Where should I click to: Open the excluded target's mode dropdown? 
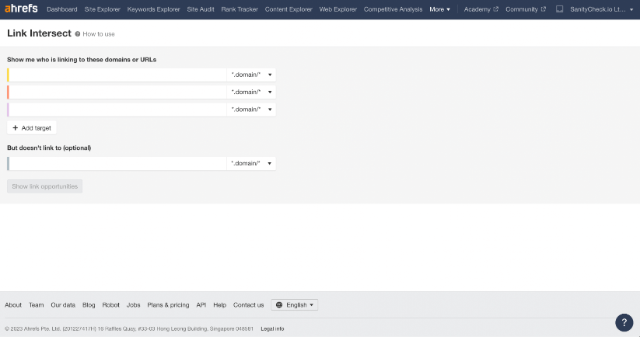coord(252,164)
